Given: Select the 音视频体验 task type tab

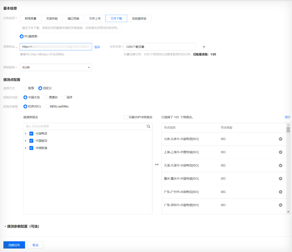Looking at the screenshot, I should pos(139,18).
